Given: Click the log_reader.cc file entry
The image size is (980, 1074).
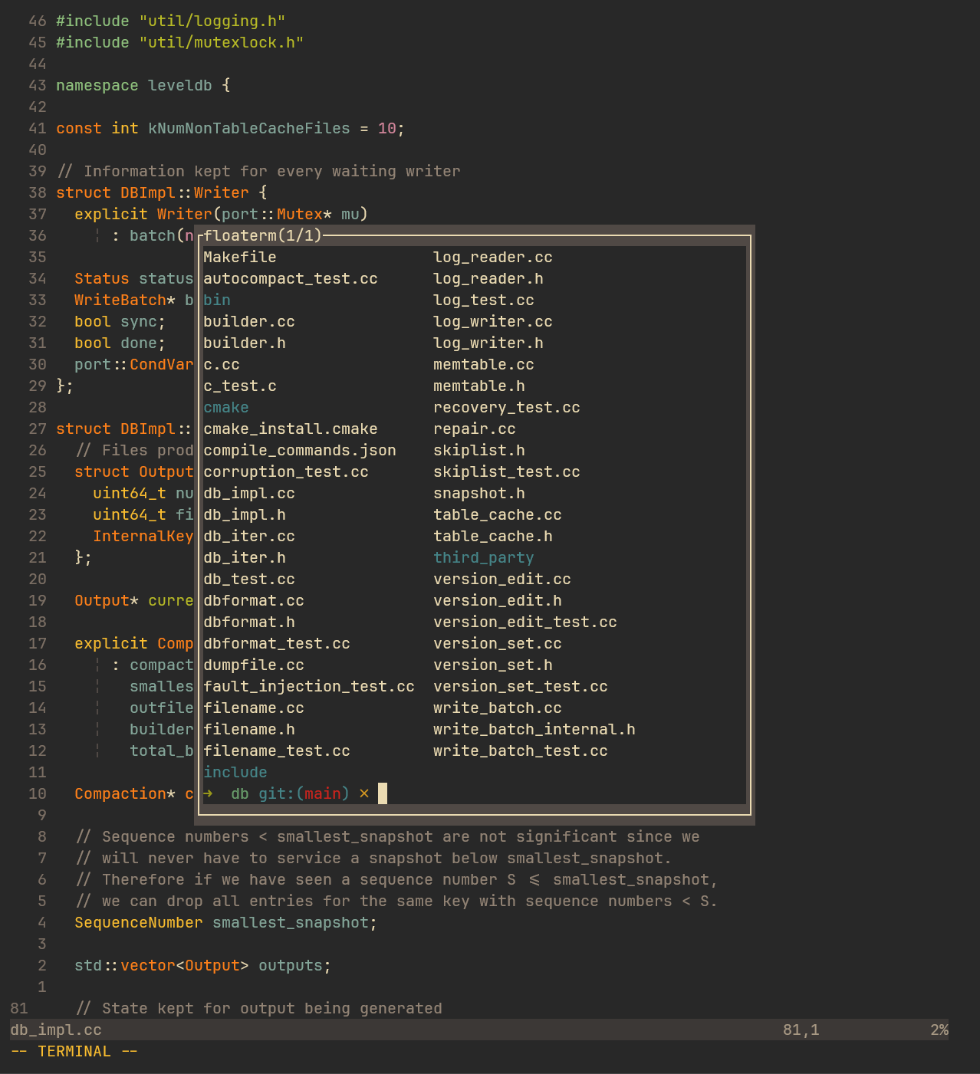Looking at the screenshot, I should point(492,257).
